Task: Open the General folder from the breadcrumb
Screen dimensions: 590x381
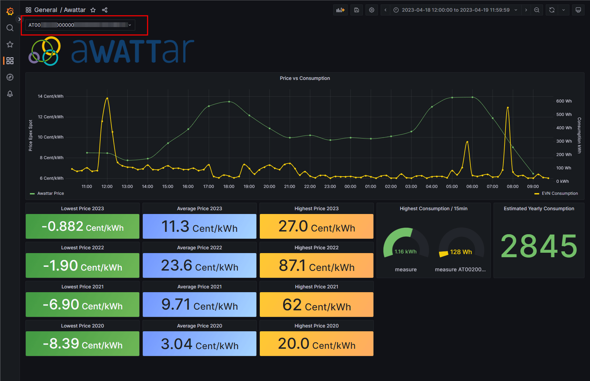Action: click(46, 10)
